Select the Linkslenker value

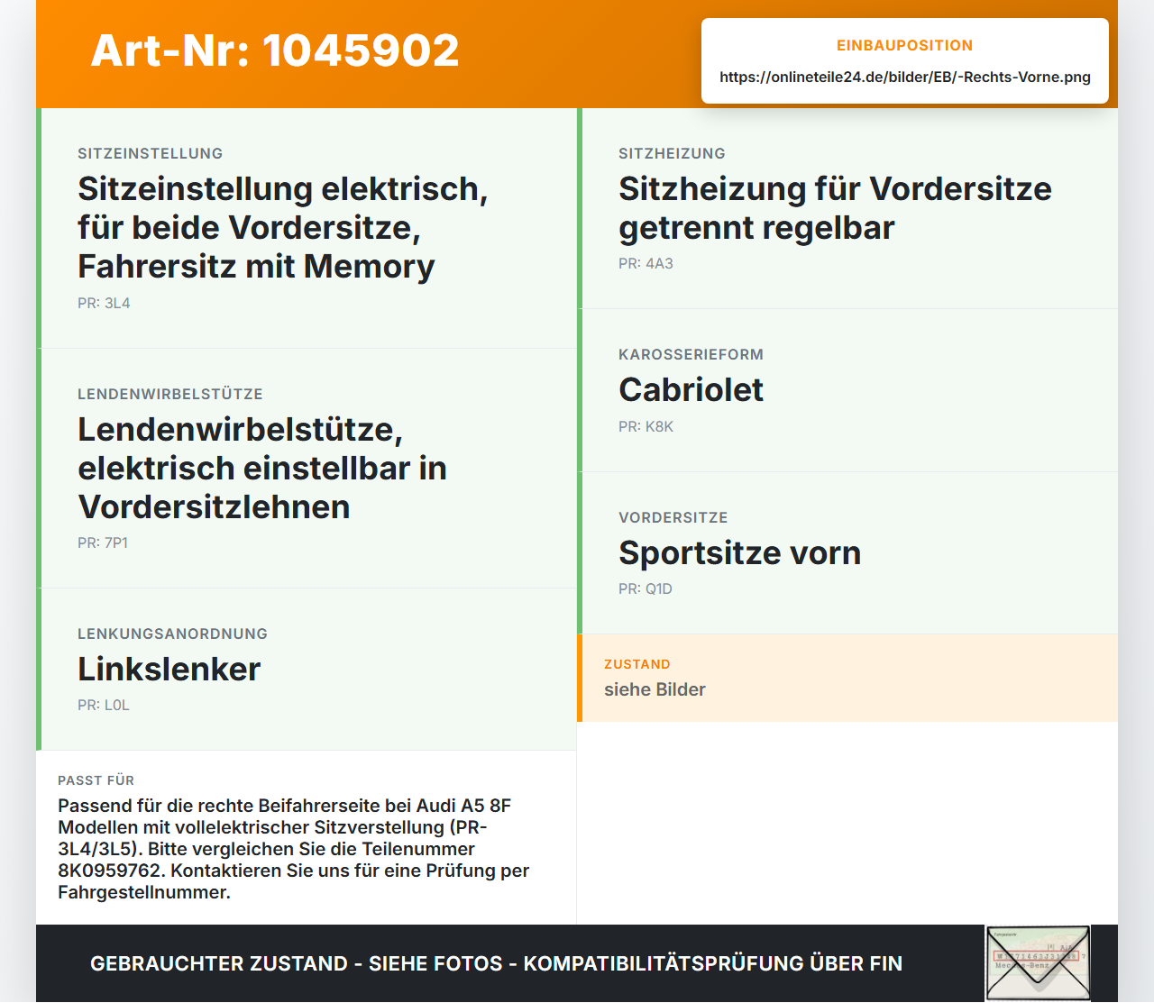point(169,669)
